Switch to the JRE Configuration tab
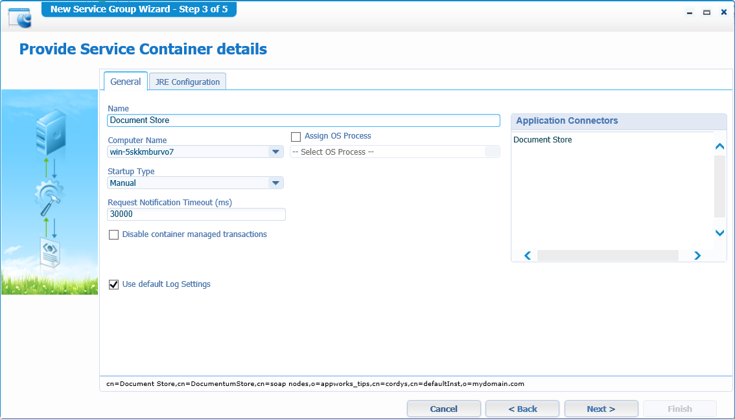 [187, 82]
